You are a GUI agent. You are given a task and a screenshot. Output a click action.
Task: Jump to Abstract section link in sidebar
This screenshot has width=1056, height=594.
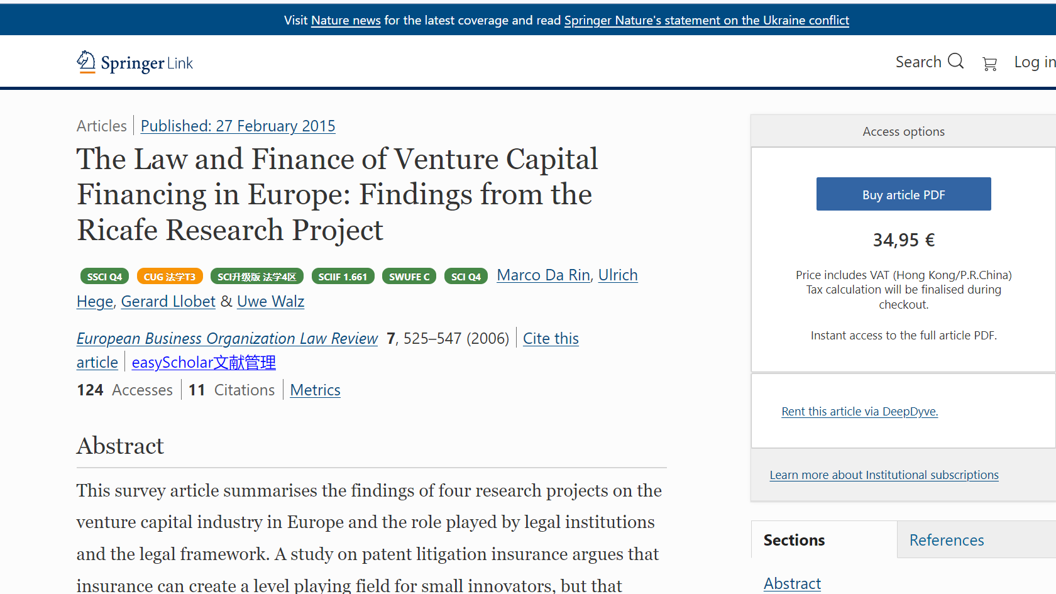[792, 584]
